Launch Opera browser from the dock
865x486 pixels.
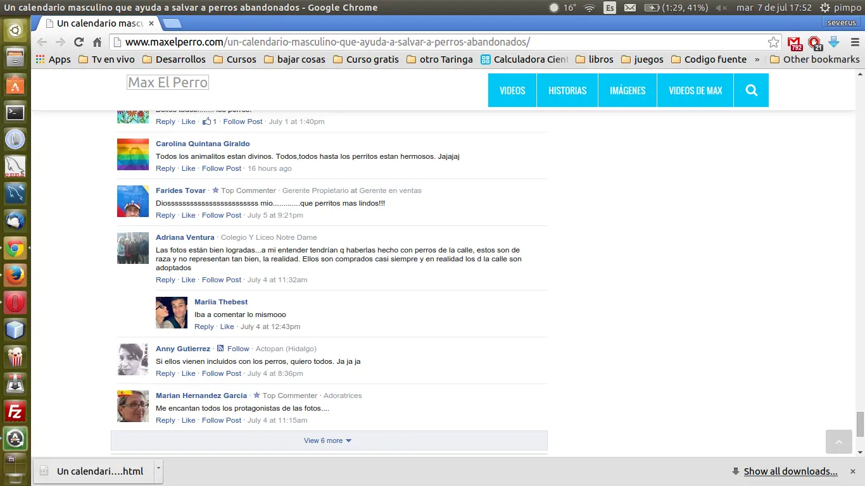tap(15, 302)
